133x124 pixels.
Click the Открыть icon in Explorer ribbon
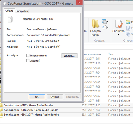coord(128,22)
